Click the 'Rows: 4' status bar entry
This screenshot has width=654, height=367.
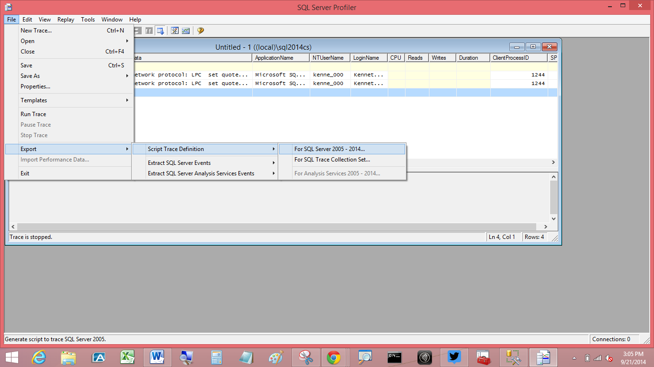coord(534,237)
